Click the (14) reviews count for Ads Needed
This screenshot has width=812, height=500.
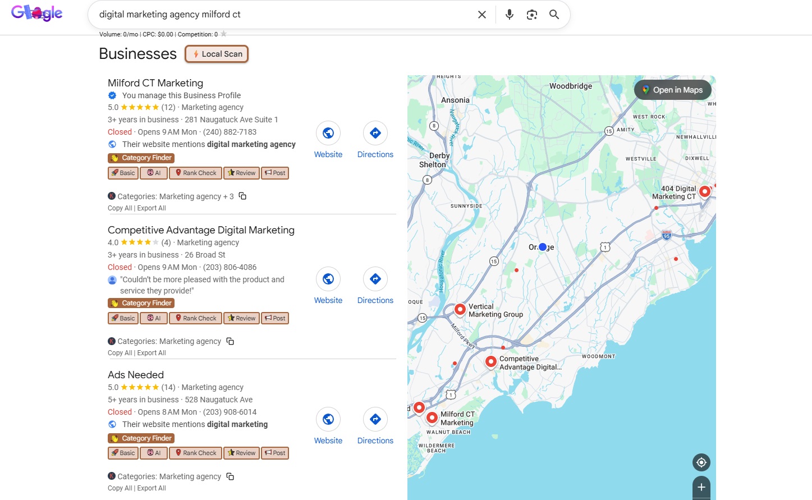168,387
